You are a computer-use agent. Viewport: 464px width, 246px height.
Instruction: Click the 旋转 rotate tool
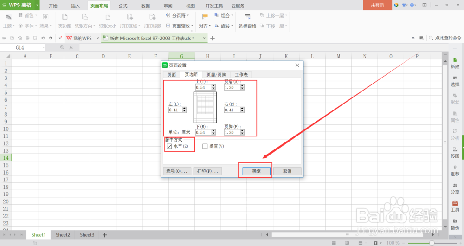click(224, 26)
